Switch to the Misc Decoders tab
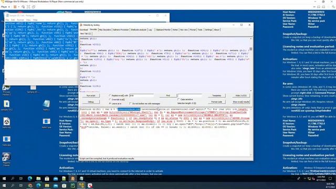336x189 pixels. [x=105, y=30]
